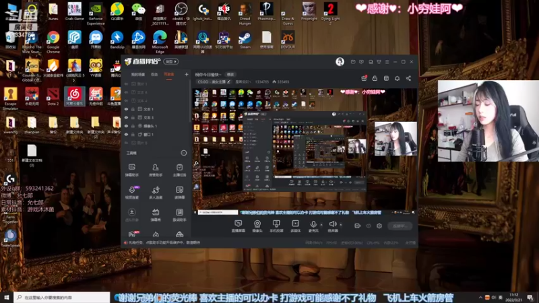Image resolution: width=539 pixels, height=303 pixels.
Task: Open Phasmophobia desktop shortcut
Action: (x=266, y=11)
